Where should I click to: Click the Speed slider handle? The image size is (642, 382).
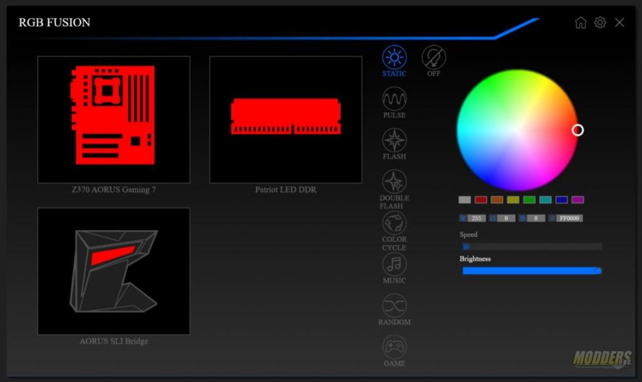[465, 247]
